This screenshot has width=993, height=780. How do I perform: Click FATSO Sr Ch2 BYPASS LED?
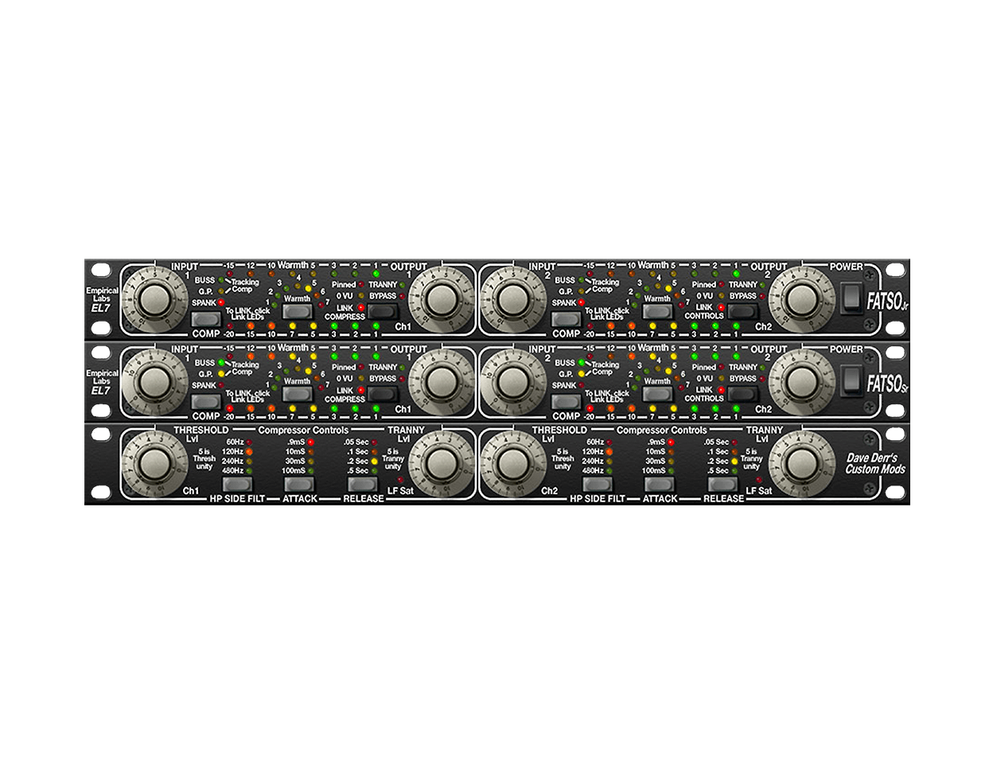(762, 379)
